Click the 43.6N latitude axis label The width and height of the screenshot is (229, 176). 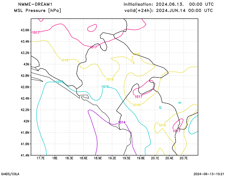(x=25, y=30)
